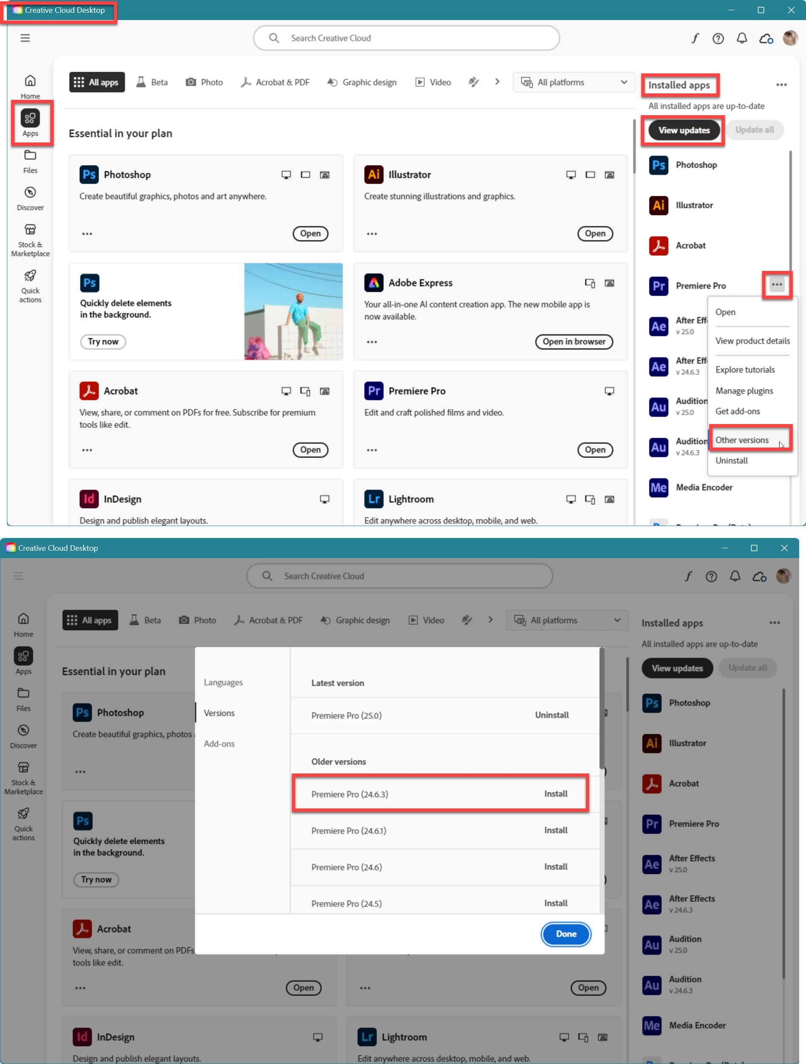Choose View product details menu entry
This screenshot has height=1064, width=806.
(753, 341)
